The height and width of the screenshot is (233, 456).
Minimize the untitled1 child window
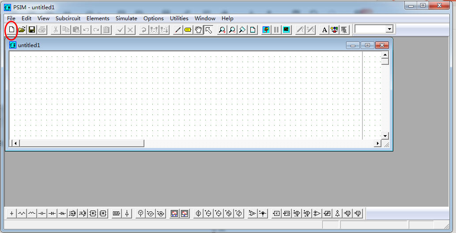click(353, 45)
